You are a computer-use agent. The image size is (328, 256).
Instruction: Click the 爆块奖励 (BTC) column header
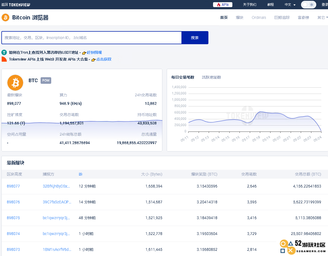point(204,174)
